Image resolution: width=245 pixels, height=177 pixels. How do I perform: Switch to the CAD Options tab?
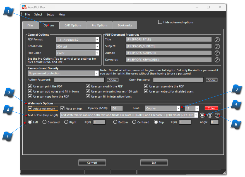click(73, 25)
